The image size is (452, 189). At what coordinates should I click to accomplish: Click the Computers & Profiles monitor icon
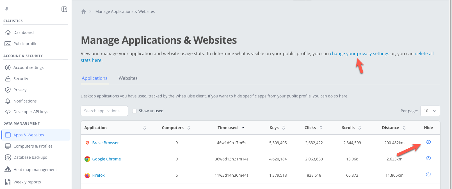pos(8,146)
